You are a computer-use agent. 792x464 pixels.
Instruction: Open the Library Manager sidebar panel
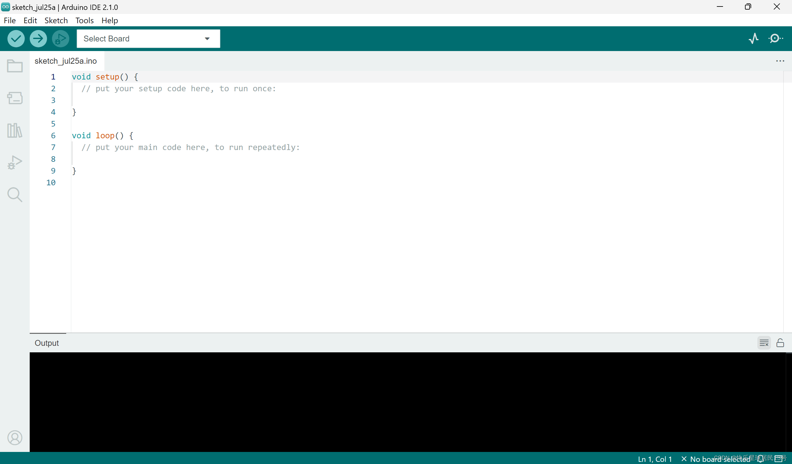[15, 130]
